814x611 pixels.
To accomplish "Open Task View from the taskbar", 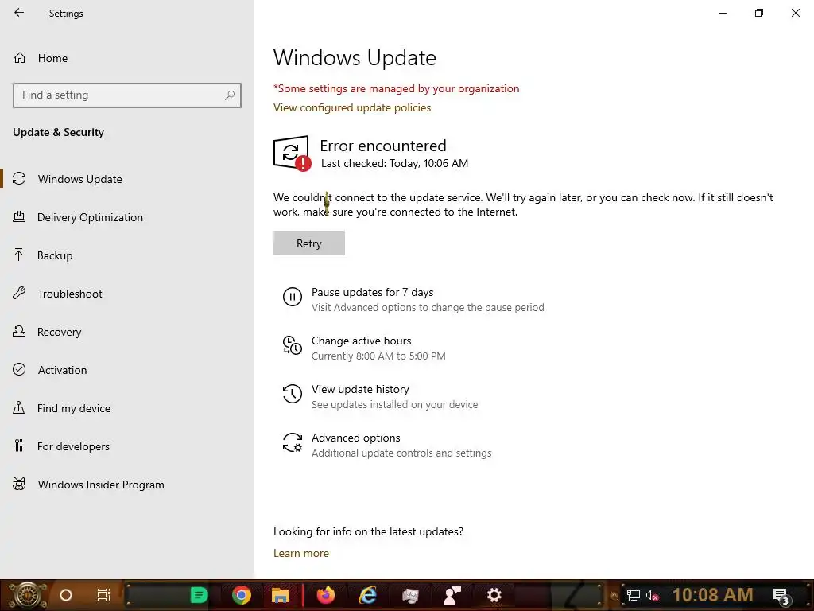I will [x=104, y=595].
